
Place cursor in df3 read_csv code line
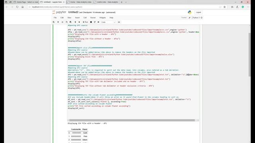pyautogui.click(x=133, y=75)
